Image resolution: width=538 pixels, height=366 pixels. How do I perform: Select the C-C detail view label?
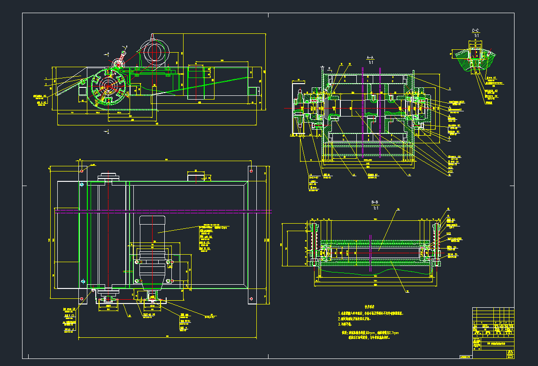pos(475,29)
